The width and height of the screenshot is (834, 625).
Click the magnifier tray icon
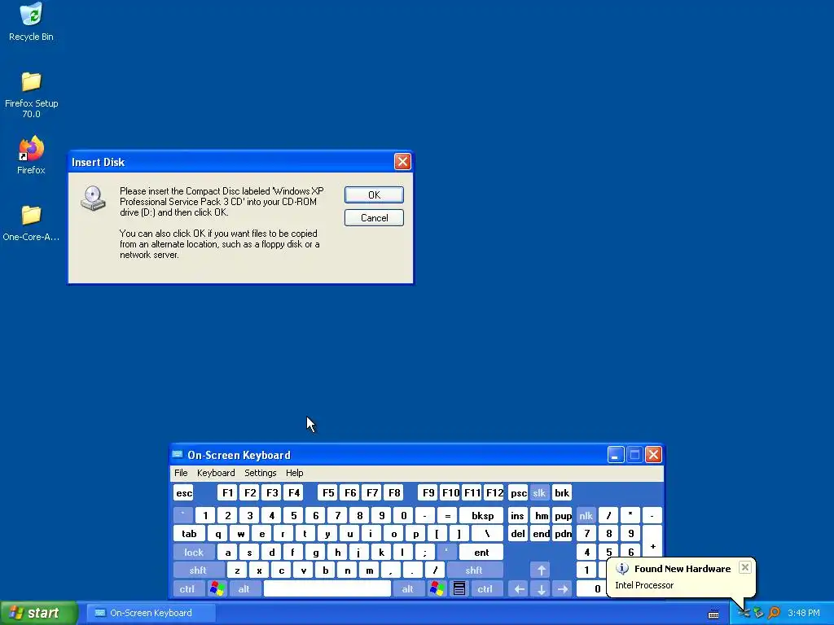pos(774,614)
